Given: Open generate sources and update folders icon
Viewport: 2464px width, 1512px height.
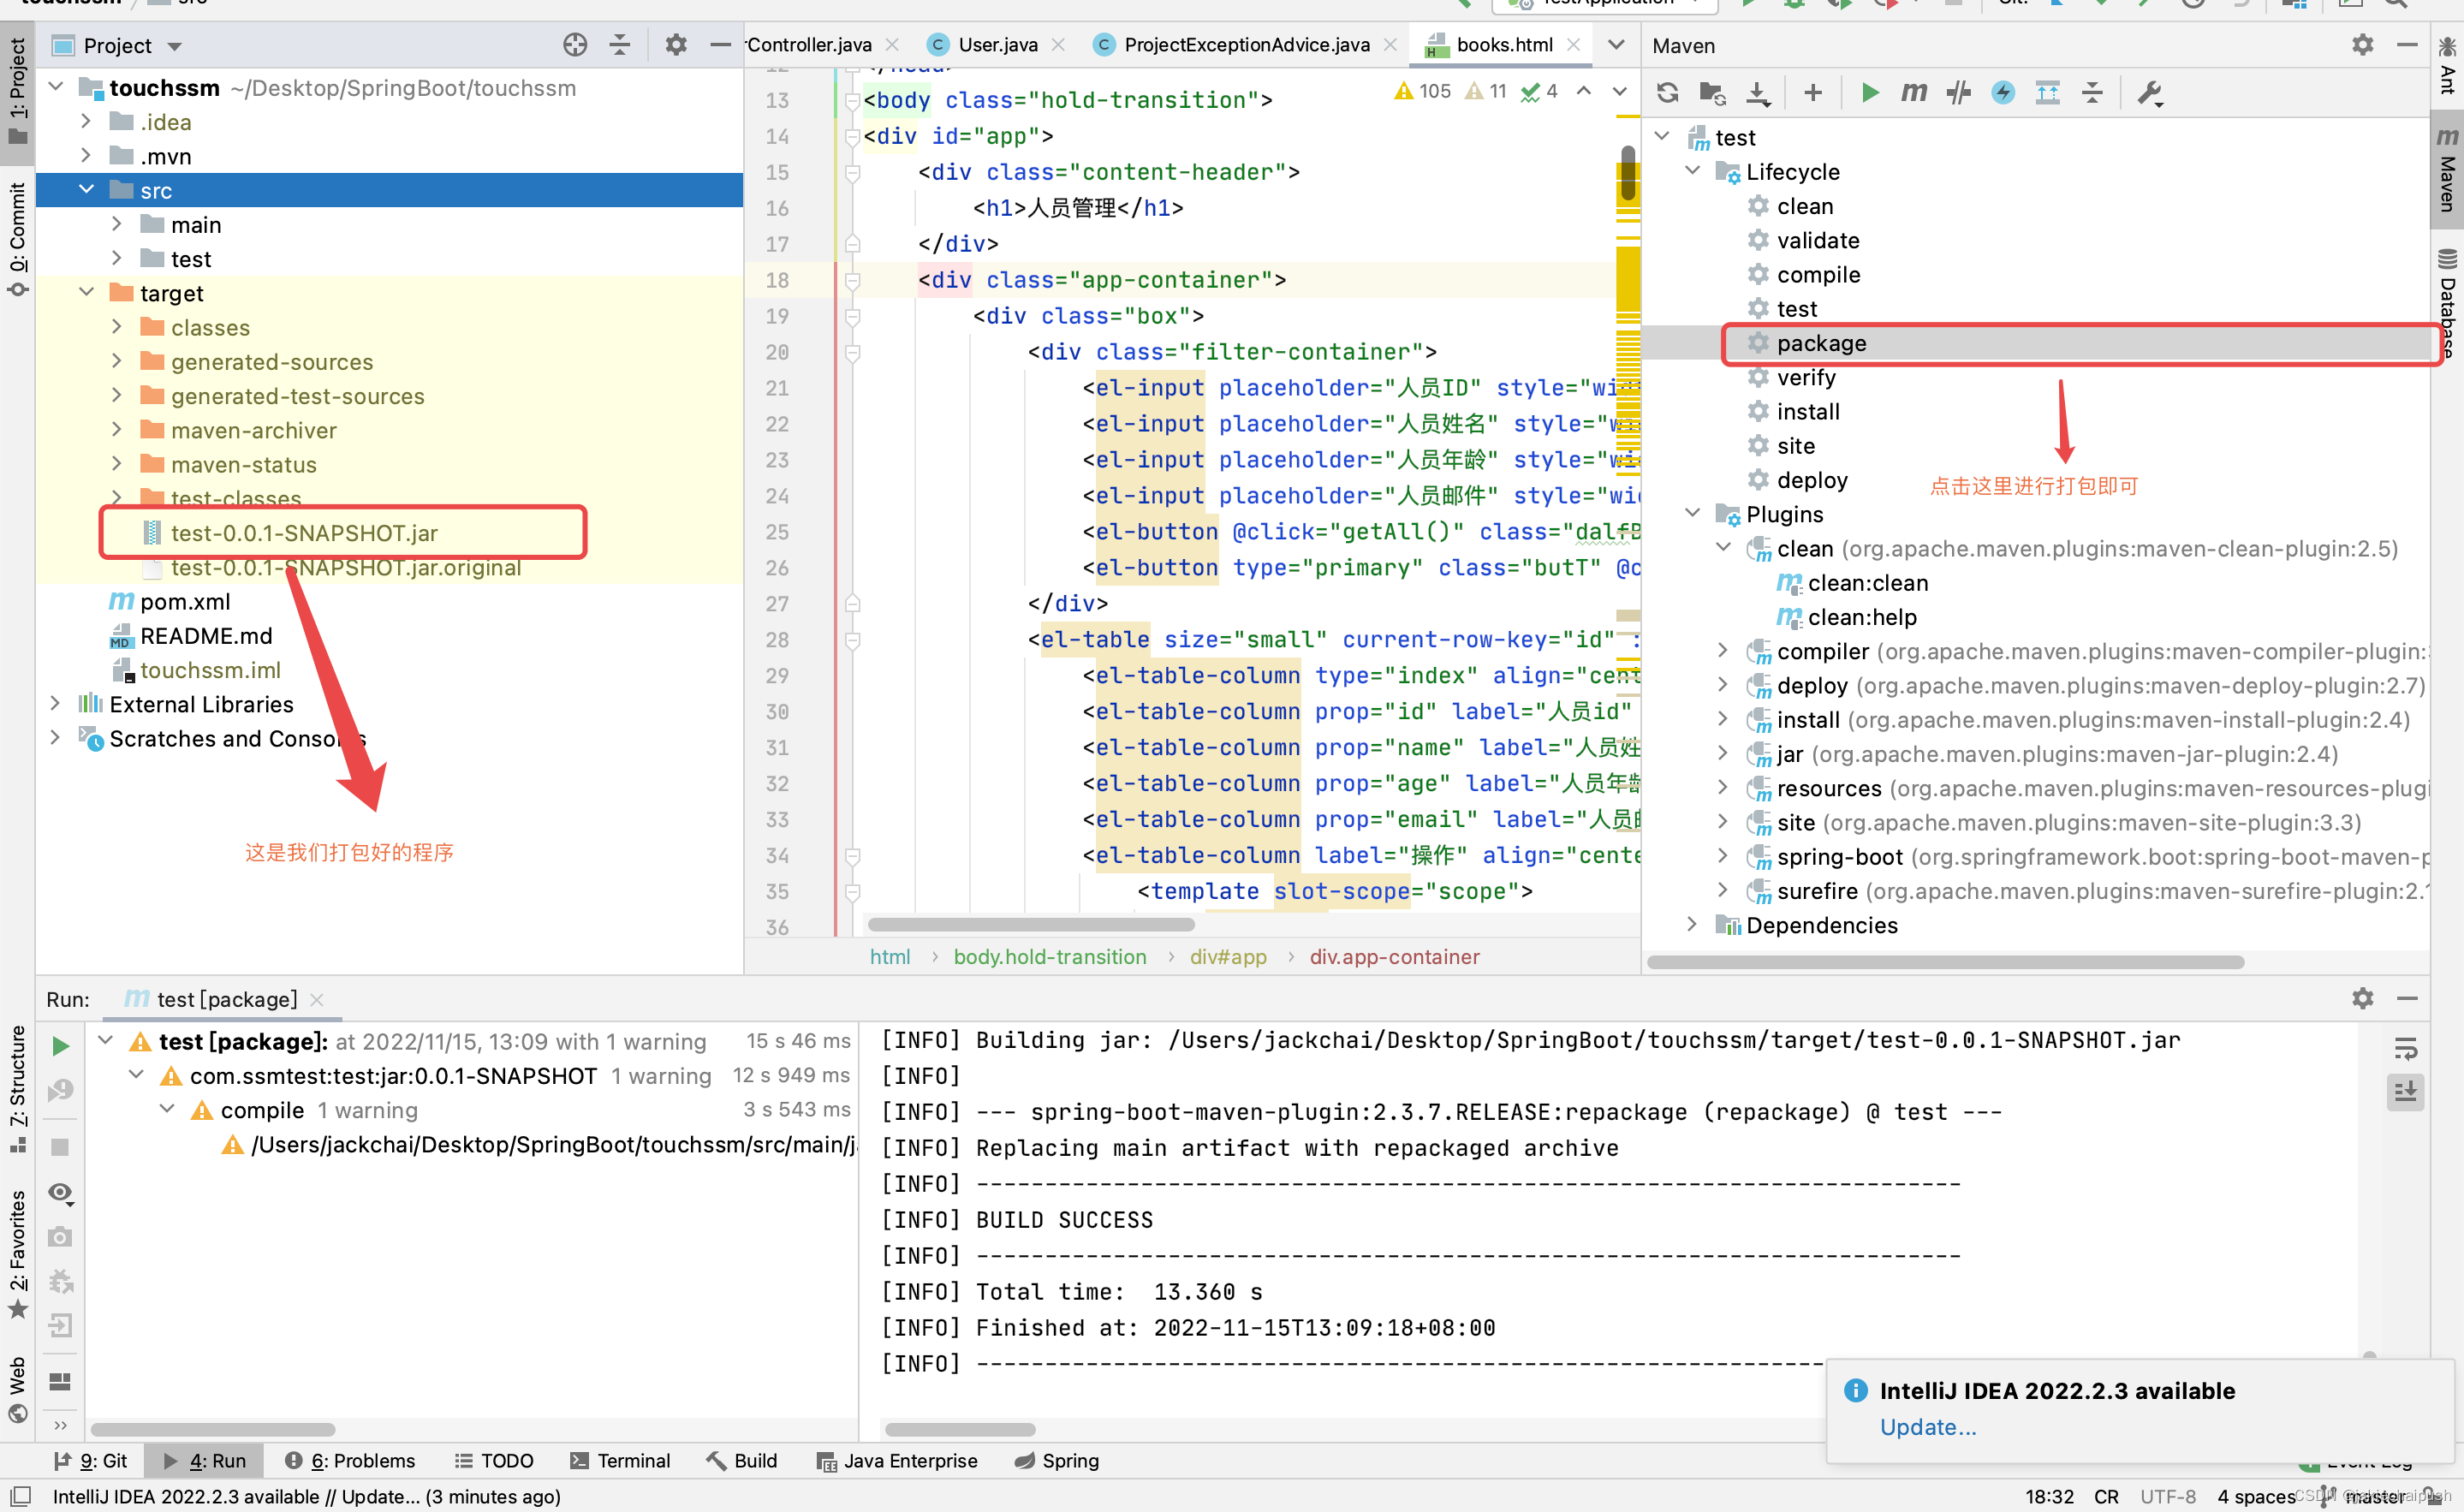Looking at the screenshot, I should tap(1712, 93).
